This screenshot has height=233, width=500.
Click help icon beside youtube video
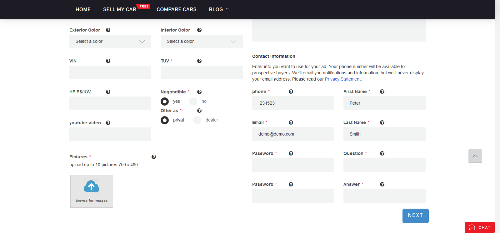click(108, 123)
